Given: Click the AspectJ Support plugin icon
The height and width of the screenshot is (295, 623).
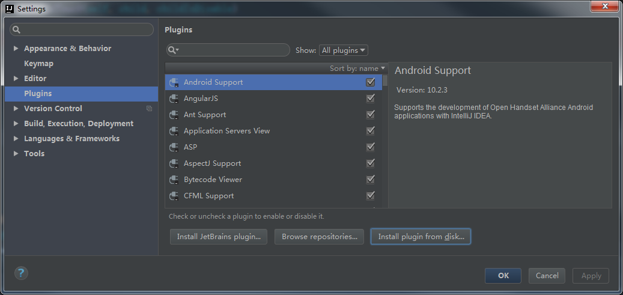Looking at the screenshot, I should [x=174, y=163].
